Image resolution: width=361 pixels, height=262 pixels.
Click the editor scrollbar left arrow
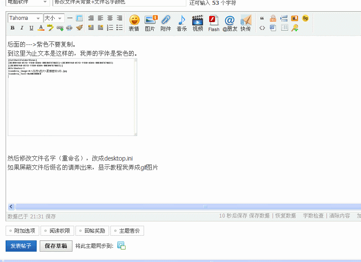click(11, 206)
